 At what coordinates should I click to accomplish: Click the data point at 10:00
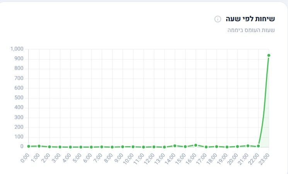pos(133,147)
